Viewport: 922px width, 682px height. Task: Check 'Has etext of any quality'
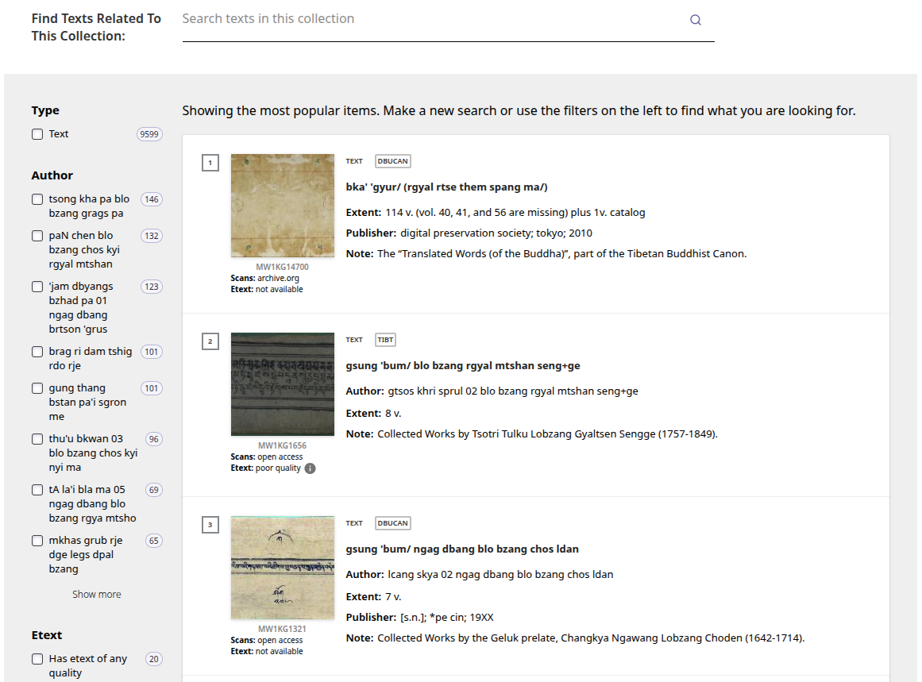pyautogui.click(x=37, y=658)
